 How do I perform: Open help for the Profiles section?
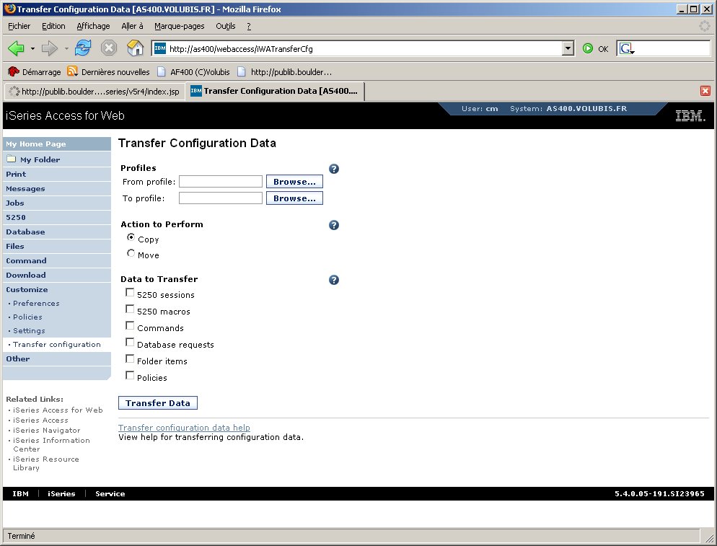[334, 169]
